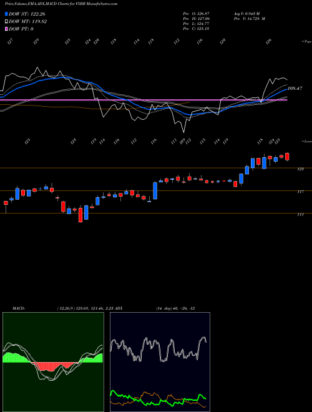Viewport: 312px width, 412px height.
Task: Click the magenta DOW PT legend swatch
Action: tap(6, 29)
